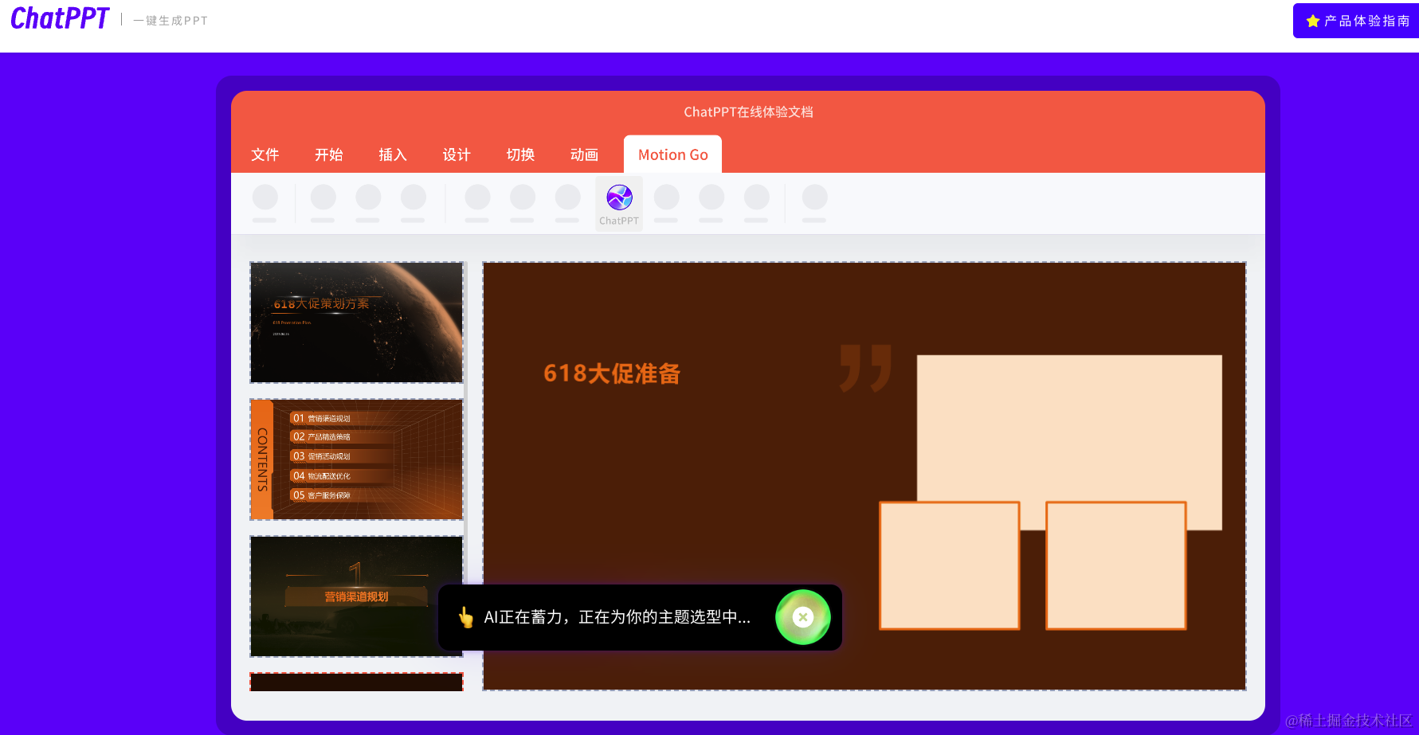The width and height of the screenshot is (1419, 735).
Task: Go to the 动画 tab
Action: (584, 154)
